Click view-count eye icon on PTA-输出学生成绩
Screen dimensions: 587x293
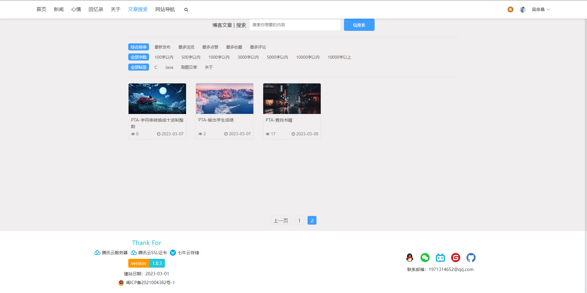pos(200,134)
